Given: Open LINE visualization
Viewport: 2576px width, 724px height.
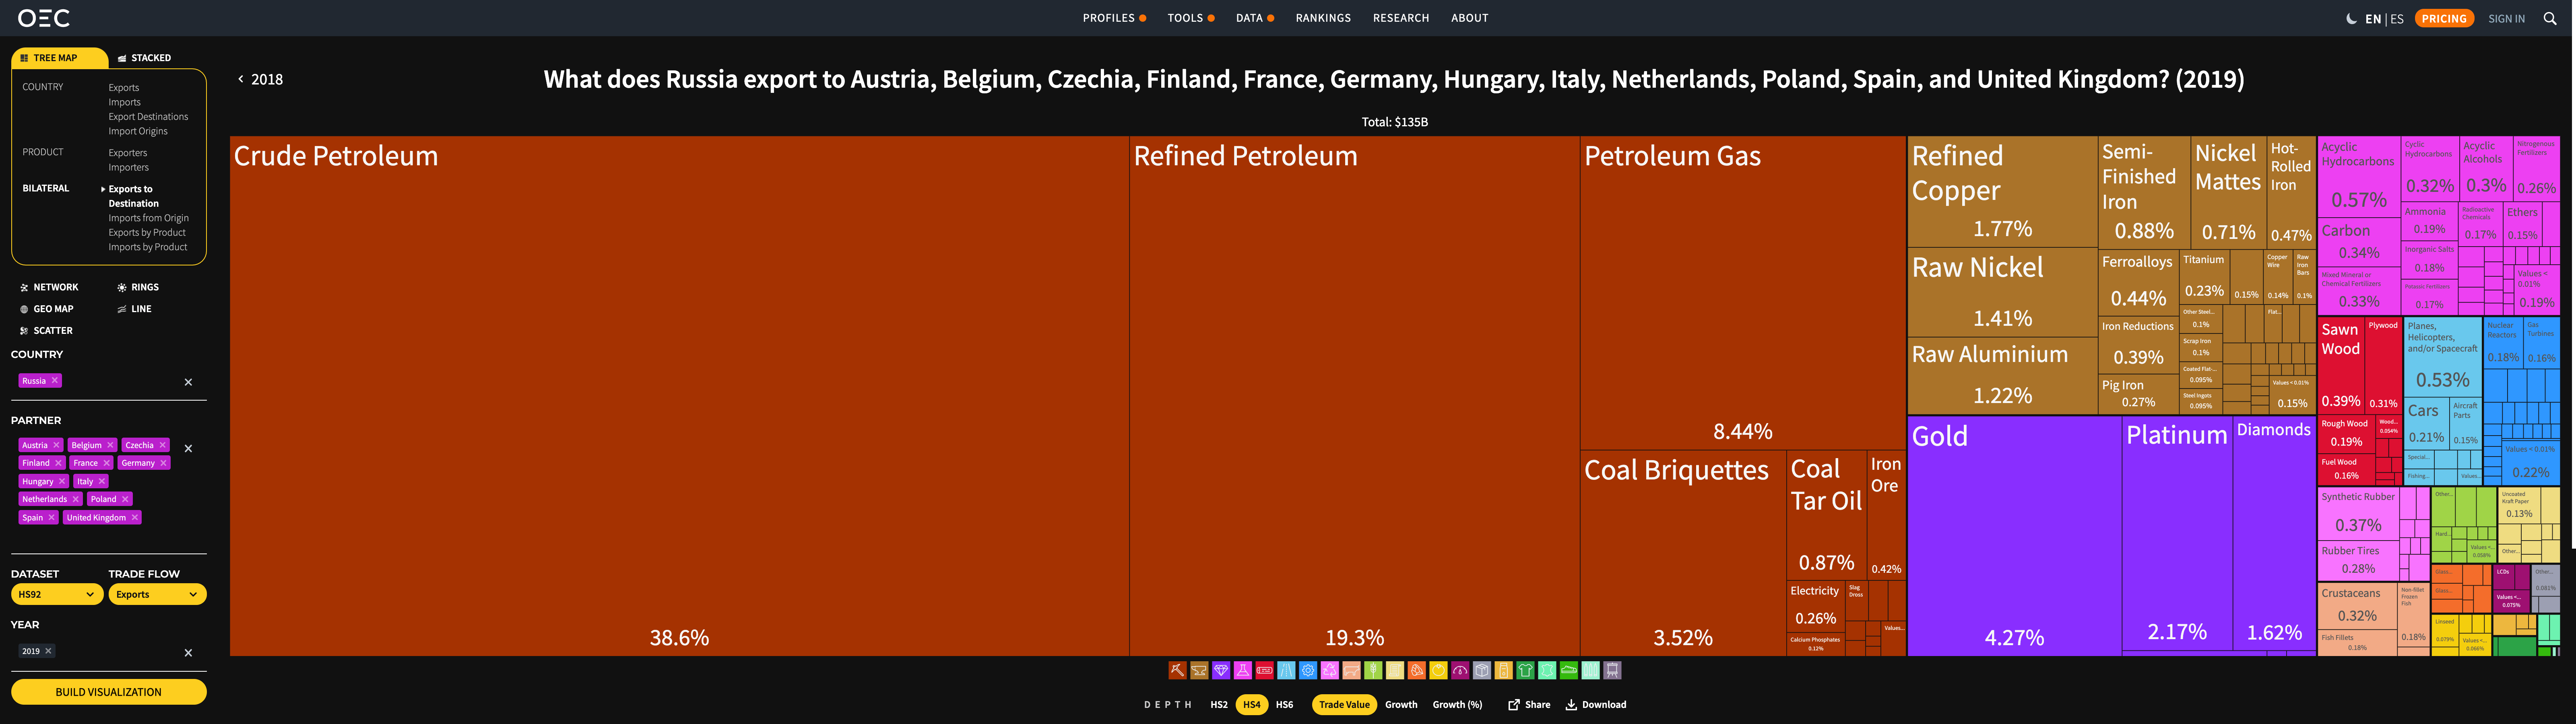Looking at the screenshot, I should (134, 309).
